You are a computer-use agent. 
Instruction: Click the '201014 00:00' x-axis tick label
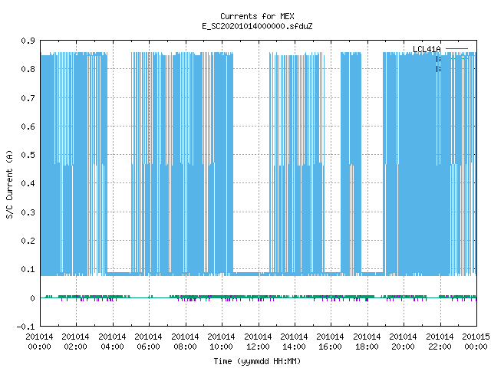39,342
